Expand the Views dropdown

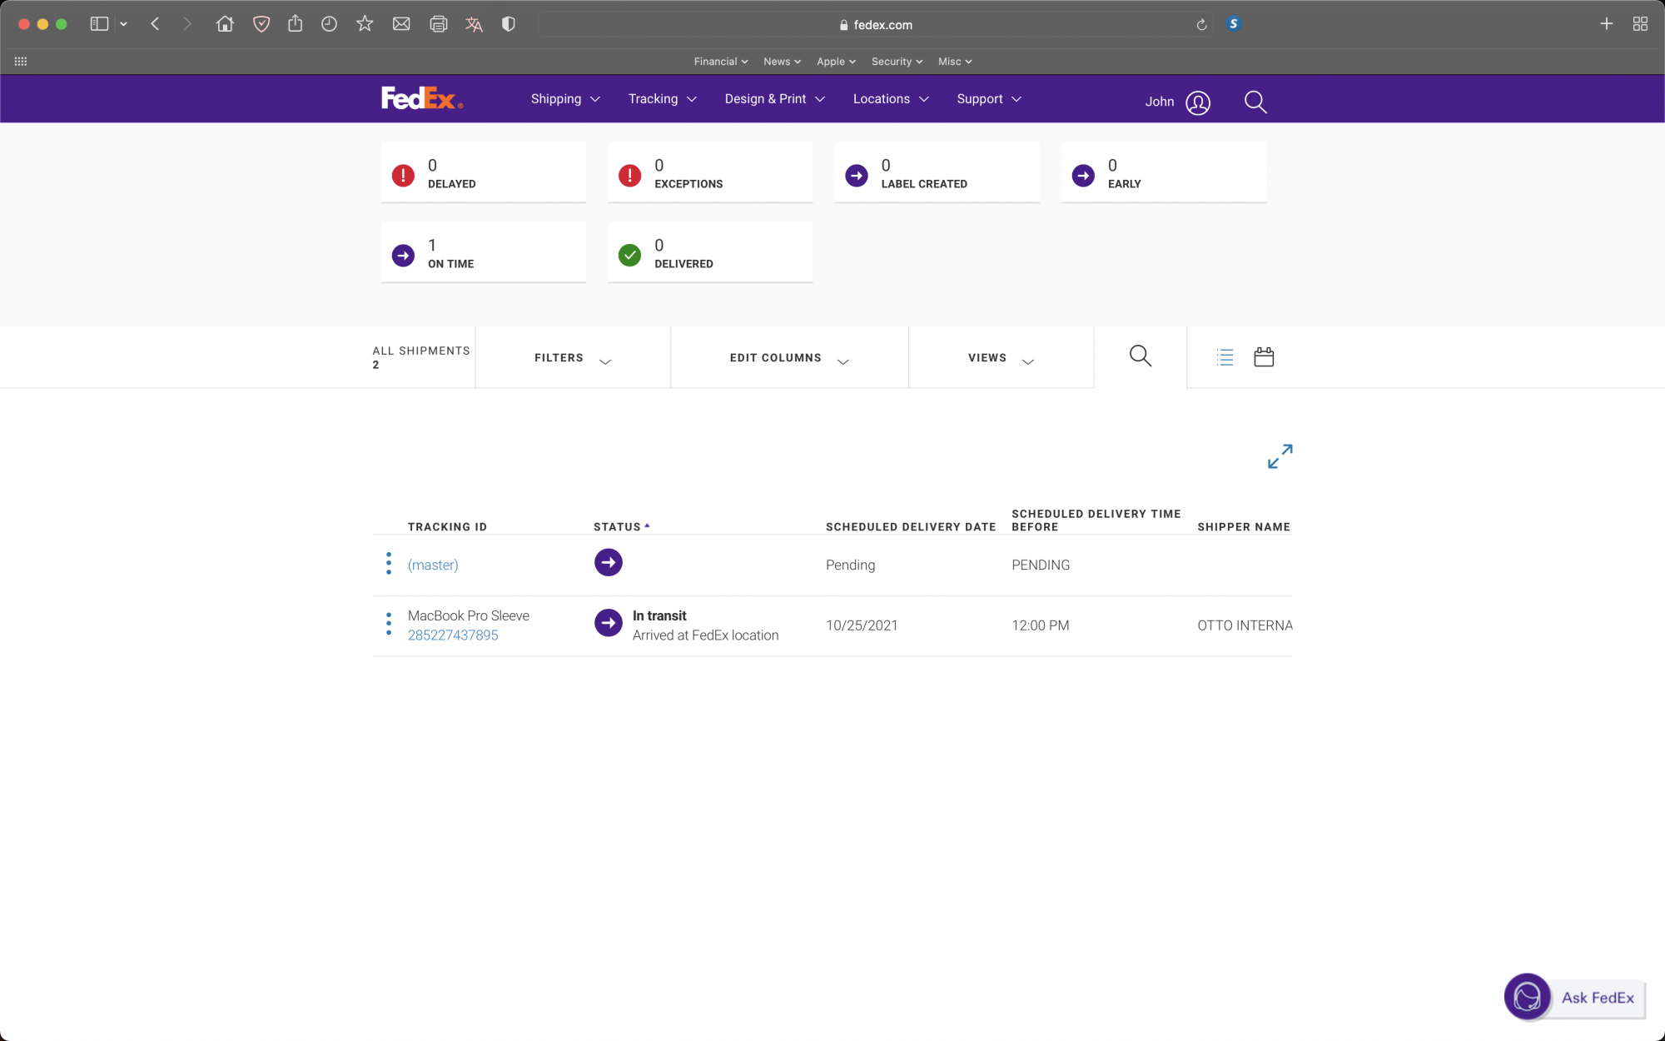click(1000, 358)
